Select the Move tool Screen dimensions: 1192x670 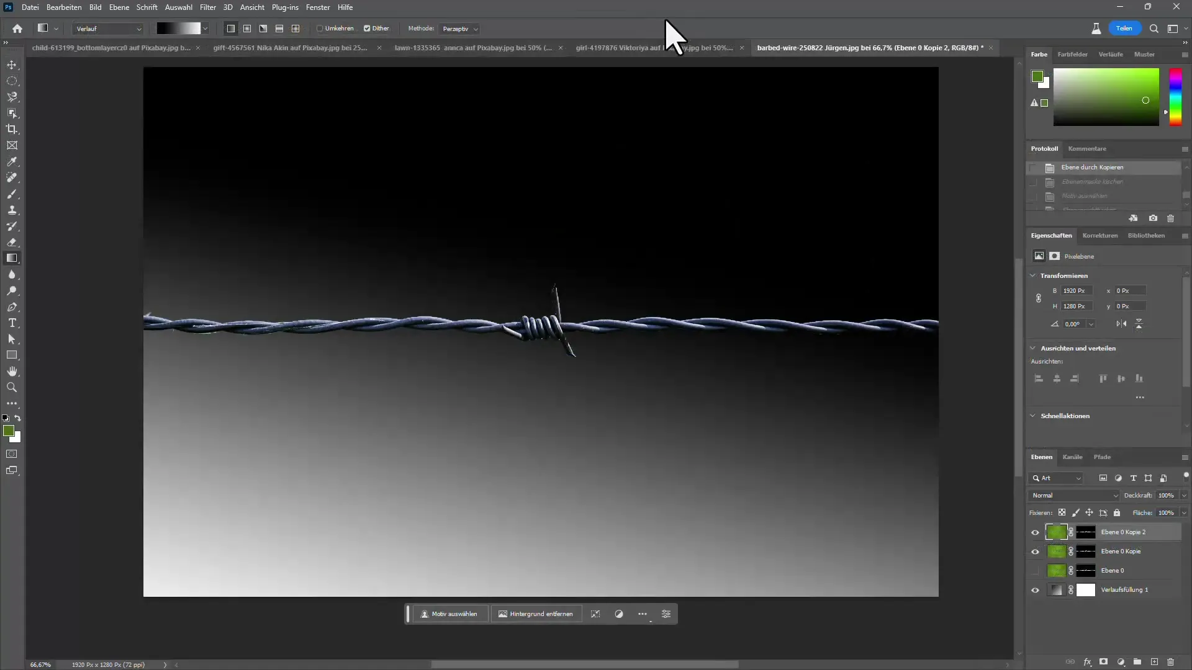12,65
